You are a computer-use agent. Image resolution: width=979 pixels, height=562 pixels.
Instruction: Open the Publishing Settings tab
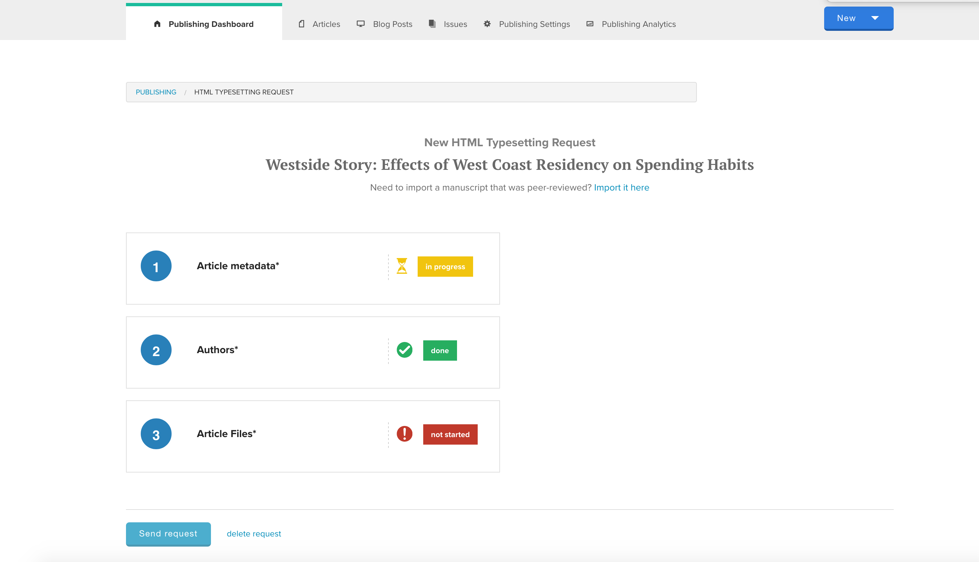point(527,24)
